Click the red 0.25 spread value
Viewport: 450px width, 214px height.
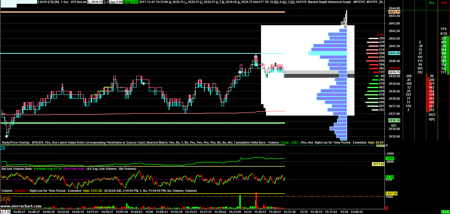380,35
